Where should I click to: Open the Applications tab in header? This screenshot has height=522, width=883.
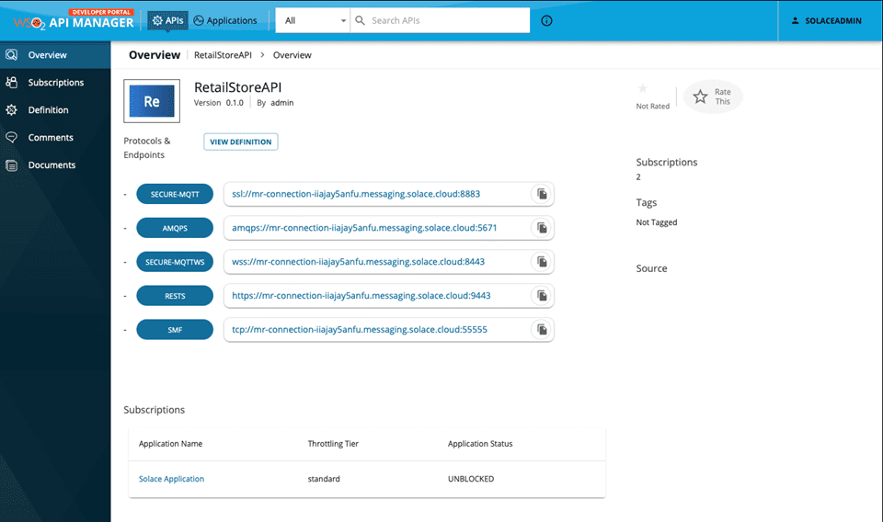[225, 20]
